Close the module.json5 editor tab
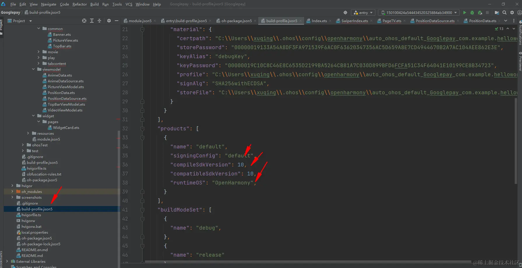Viewport: 522px width, 268px height. tap(155, 21)
